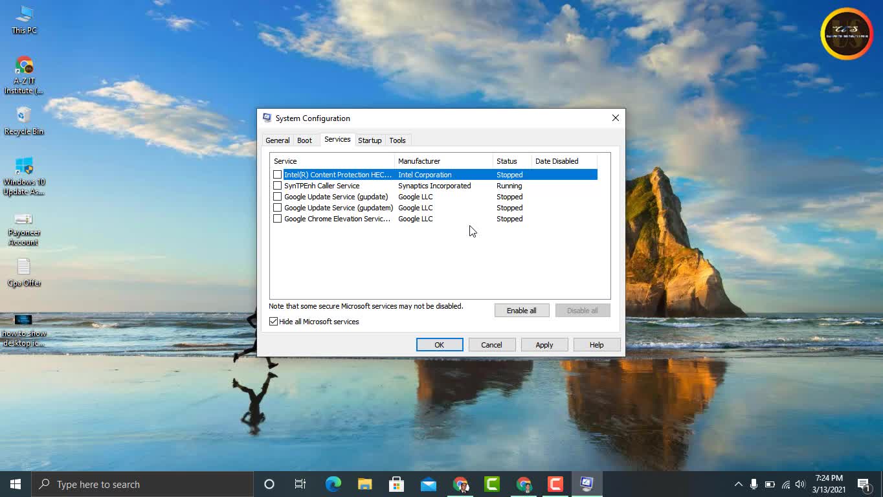This screenshot has width=883, height=497.
Task: Sort by Service column header
Action: pos(332,161)
